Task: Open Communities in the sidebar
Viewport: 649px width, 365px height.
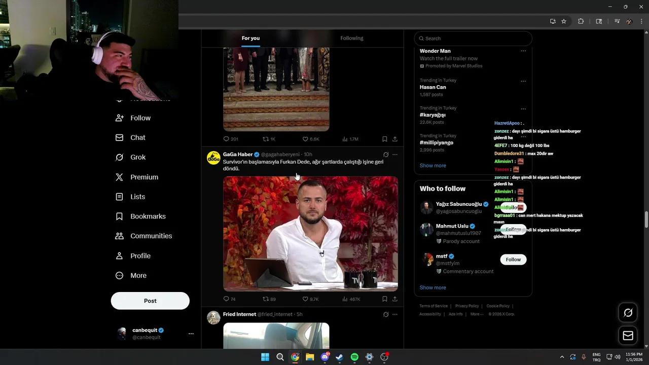Action: [144, 236]
